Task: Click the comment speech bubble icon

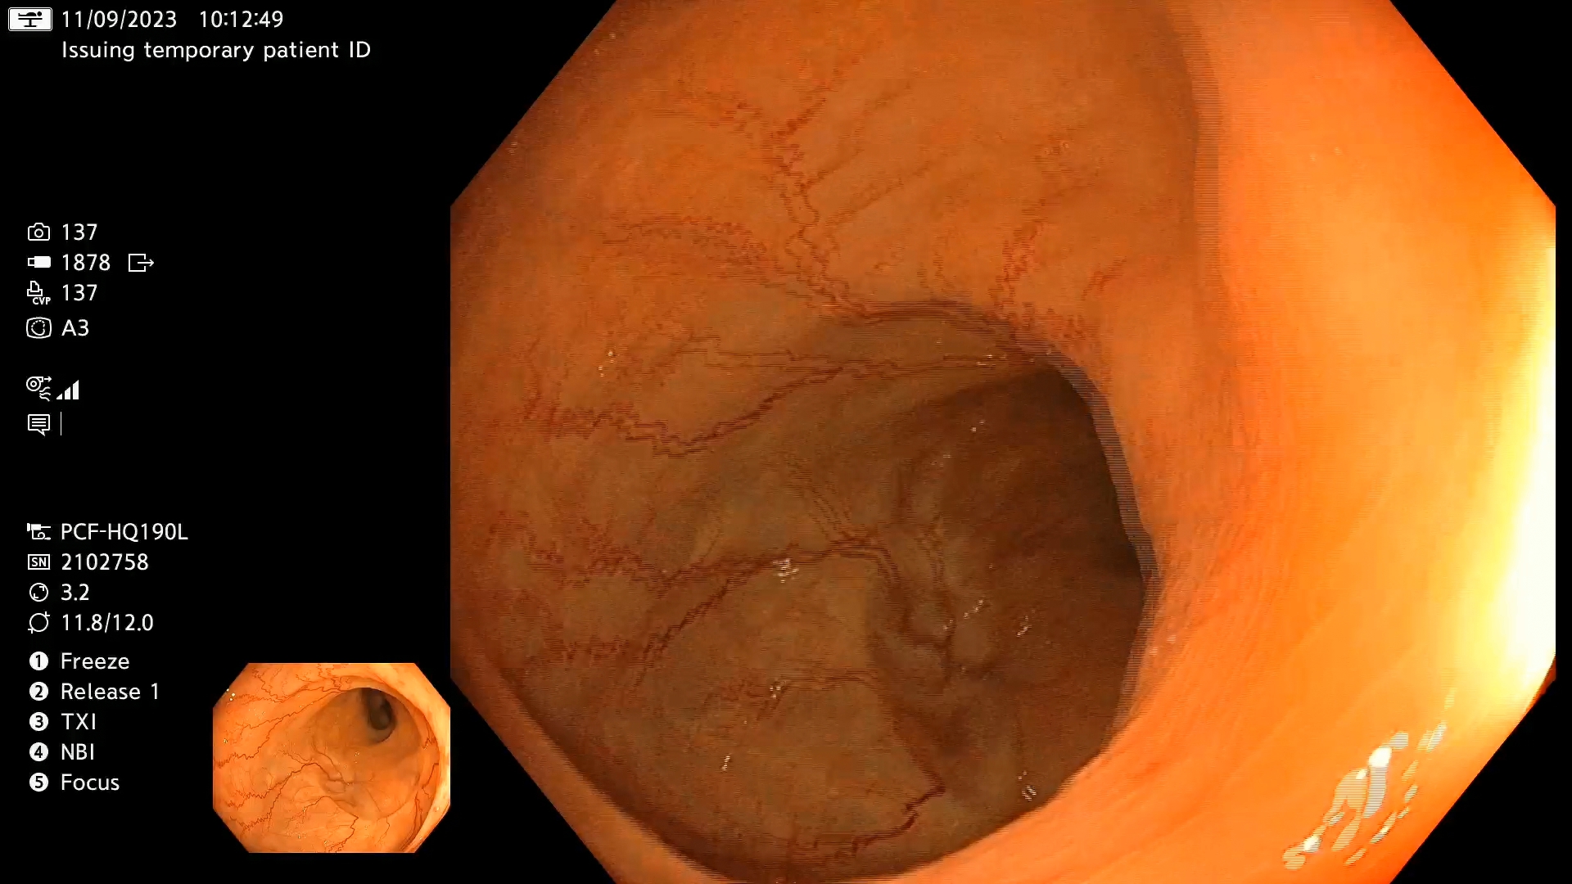Action: click(38, 424)
